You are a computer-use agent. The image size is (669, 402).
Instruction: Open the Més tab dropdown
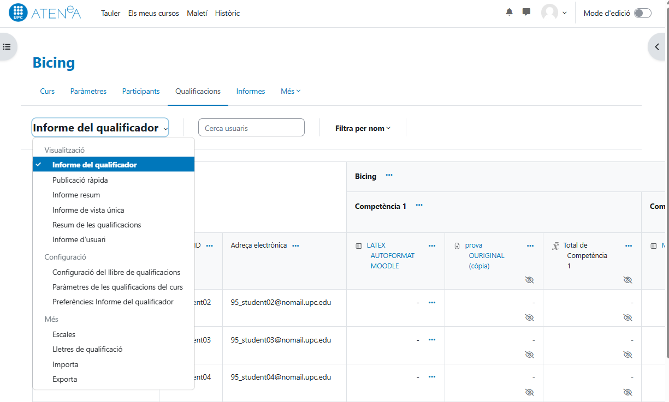coord(291,91)
